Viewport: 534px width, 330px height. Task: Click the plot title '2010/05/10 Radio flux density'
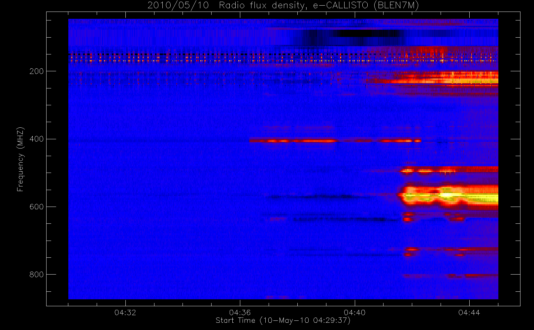pos(283,5)
